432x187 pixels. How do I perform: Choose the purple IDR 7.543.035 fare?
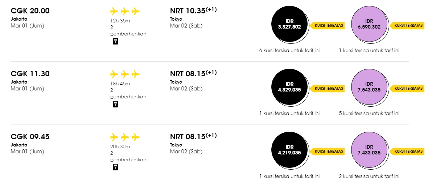[369, 87]
